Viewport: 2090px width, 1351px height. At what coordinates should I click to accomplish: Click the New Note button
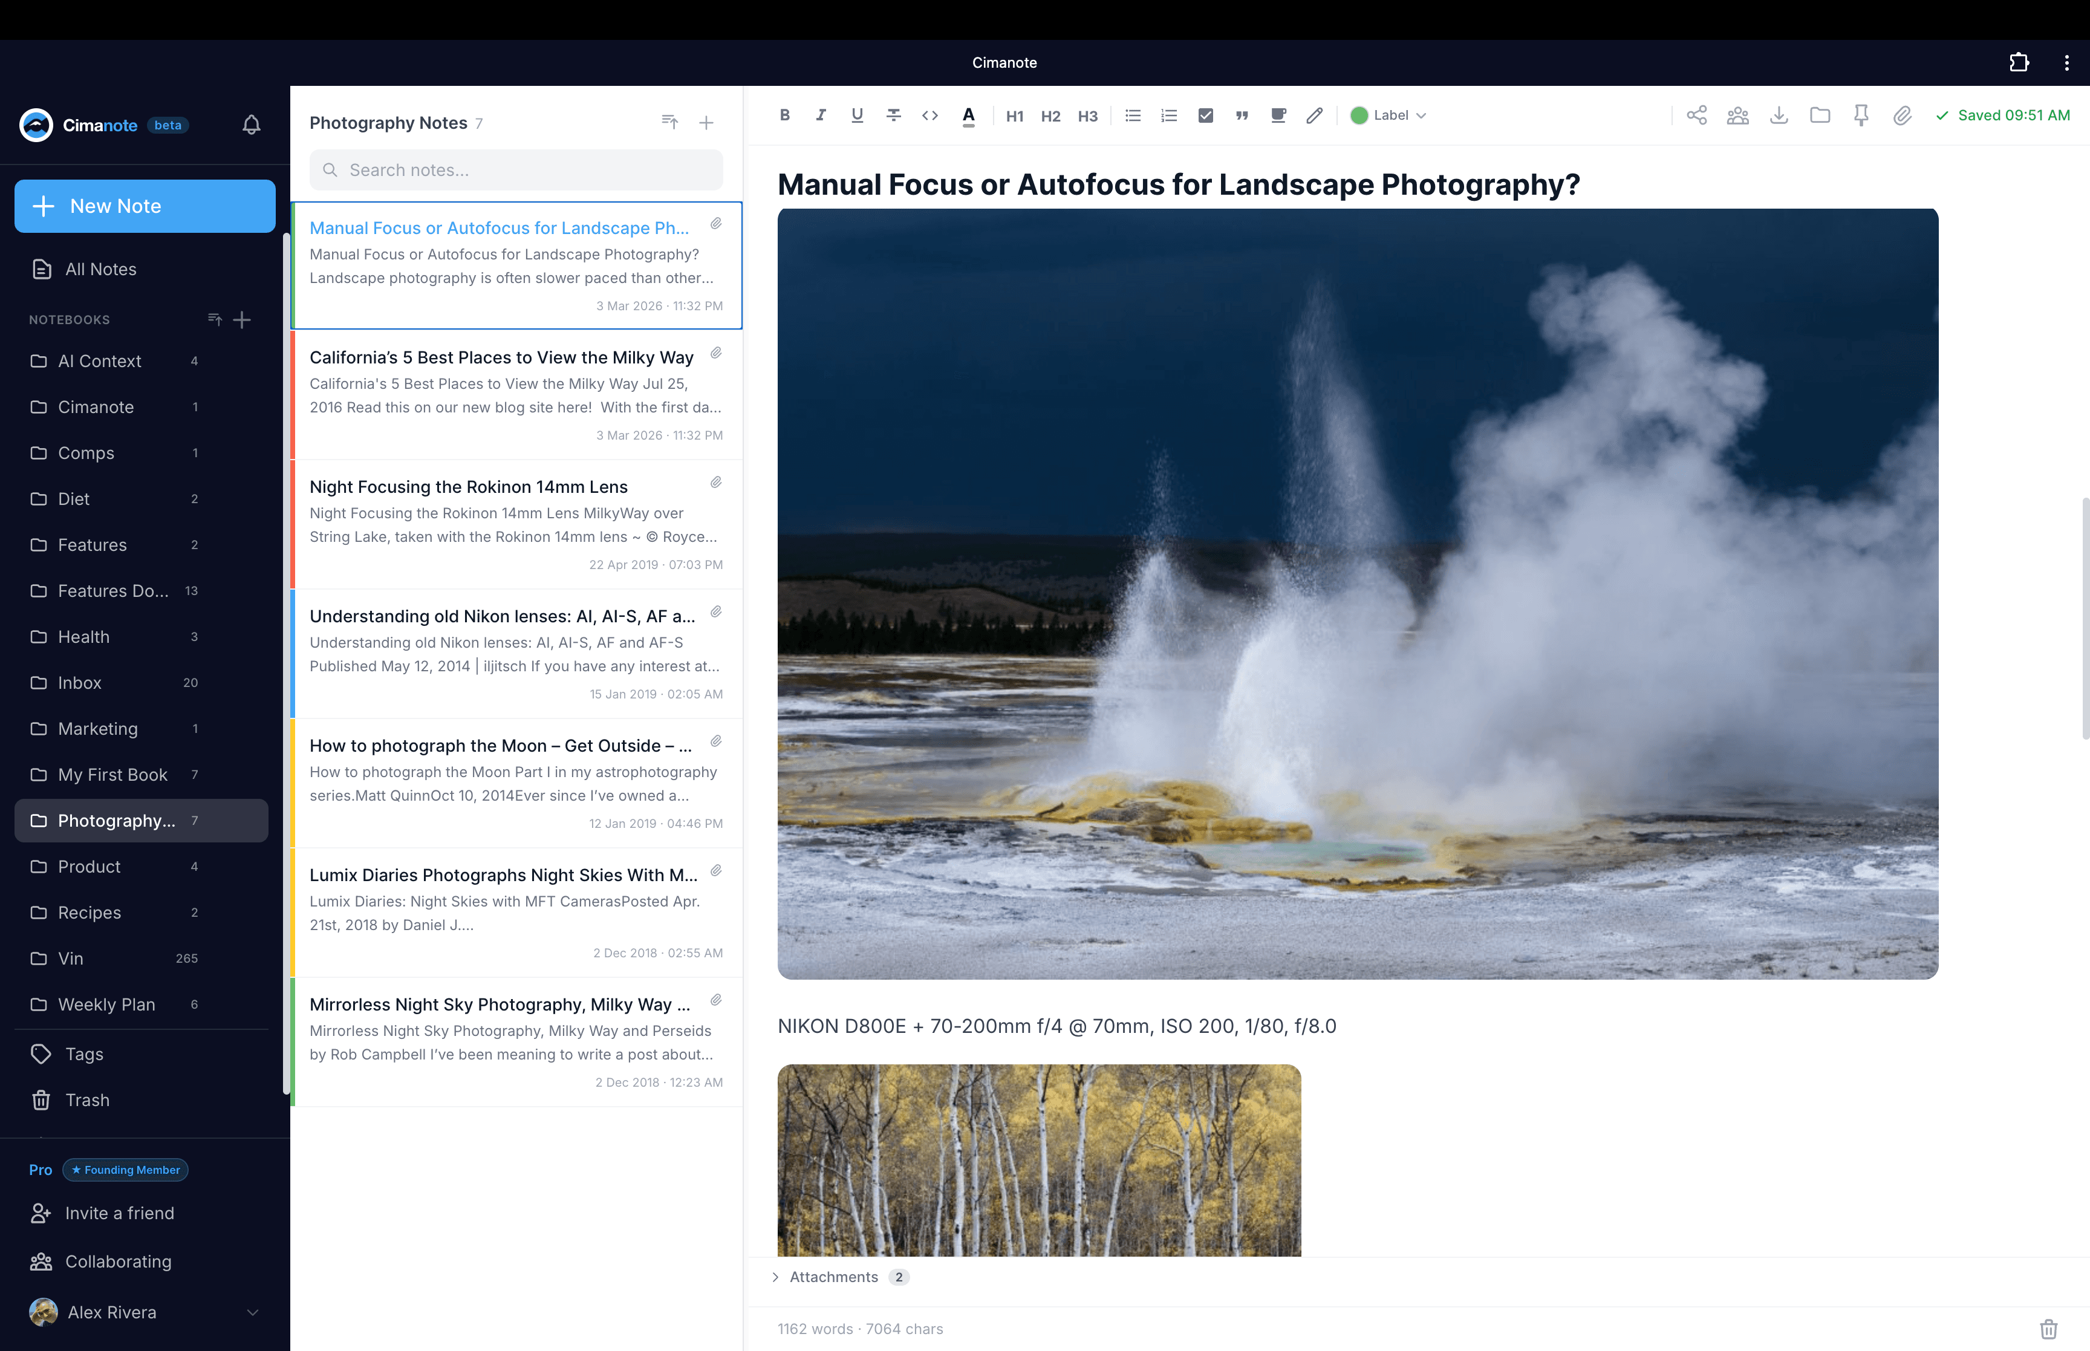pyautogui.click(x=145, y=206)
